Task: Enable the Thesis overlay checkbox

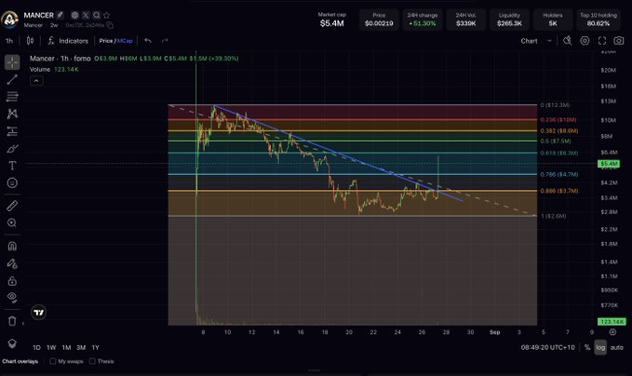Action: (92, 361)
